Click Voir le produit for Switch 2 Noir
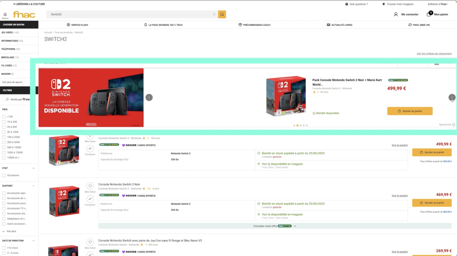The width and height of the screenshot is (457, 256). pyautogui.click(x=399, y=196)
